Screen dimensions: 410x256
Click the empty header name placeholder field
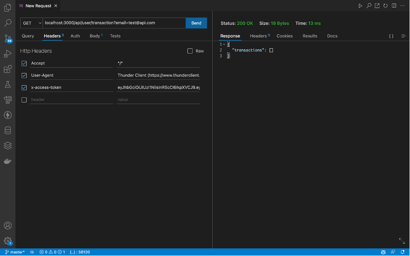pyautogui.click(x=71, y=100)
